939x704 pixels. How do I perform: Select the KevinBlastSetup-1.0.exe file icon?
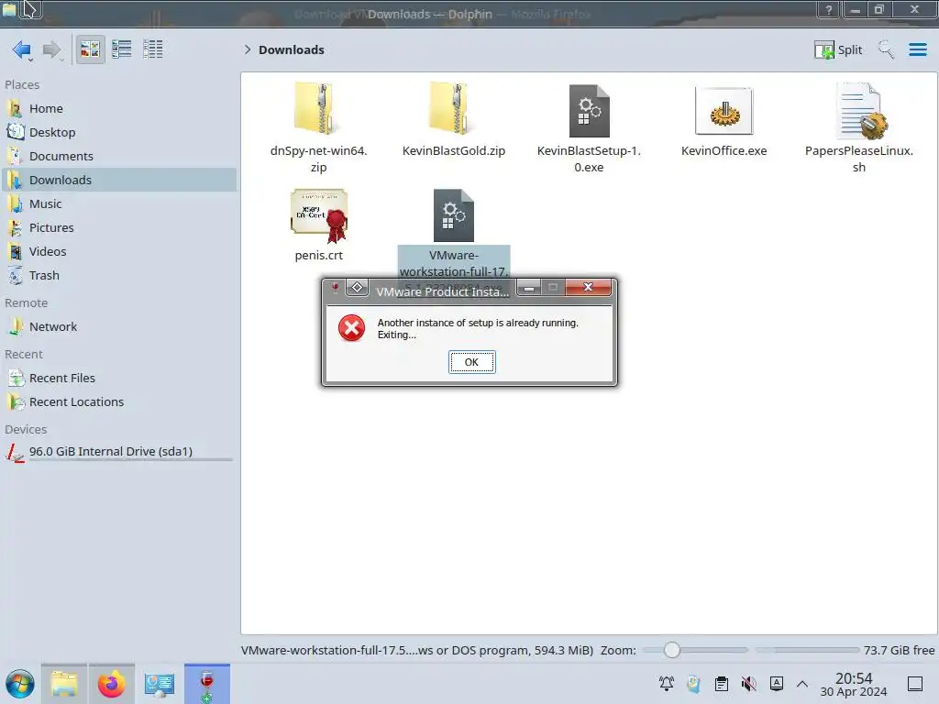589,111
